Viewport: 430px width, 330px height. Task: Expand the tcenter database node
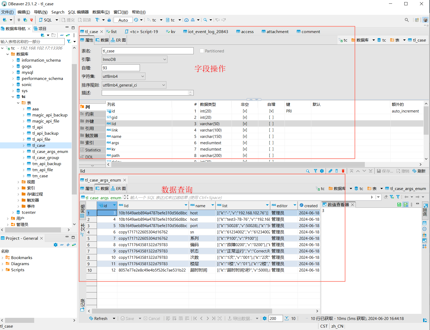click(13, 213)
